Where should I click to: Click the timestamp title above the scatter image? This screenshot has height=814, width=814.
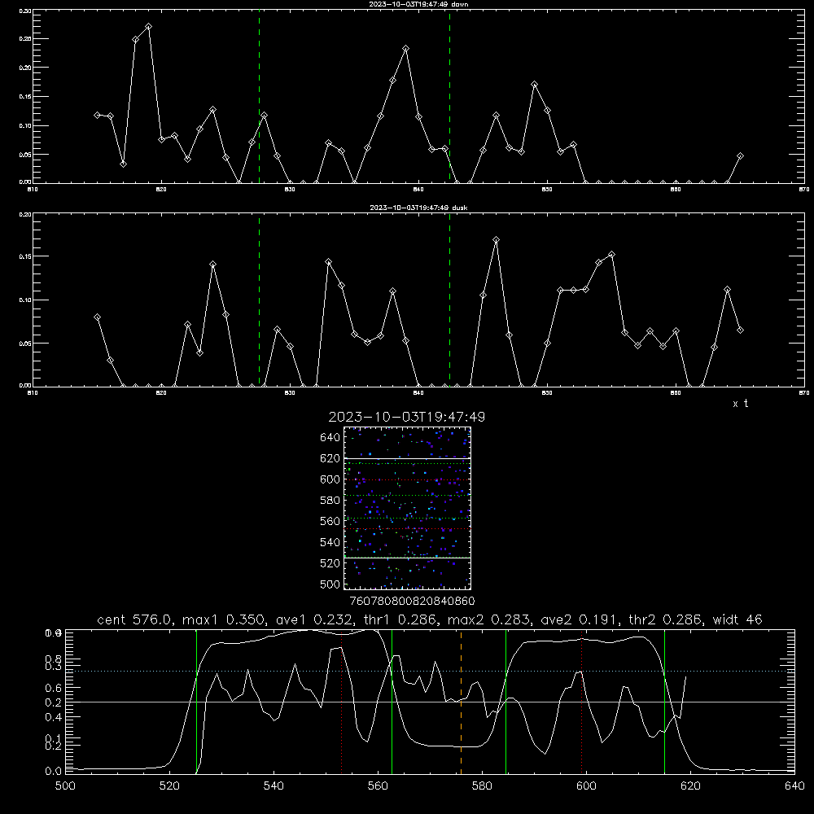click(x=406, y=417)
